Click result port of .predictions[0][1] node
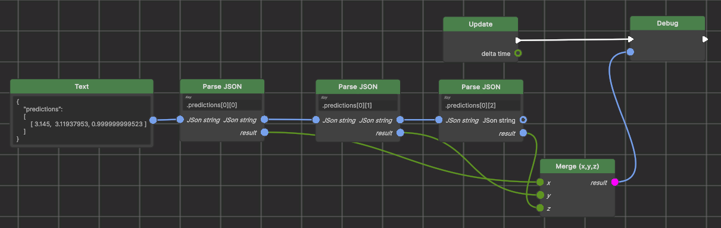The height and width of the screenshot is (228, 721). click(400, 133)
